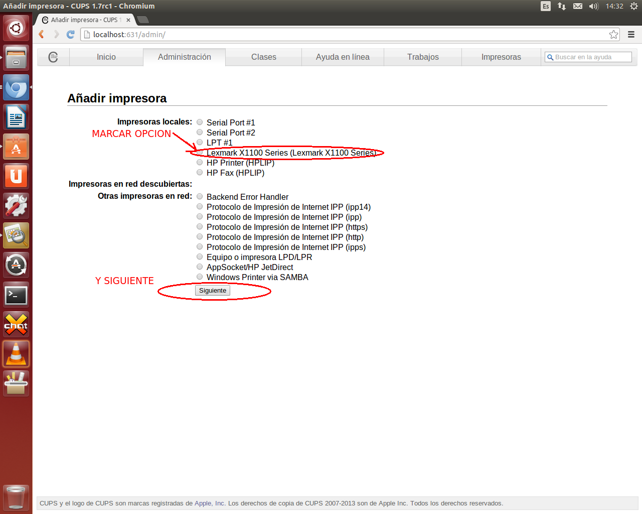Follow the Apple, Inc. link in footer
Screen dimensions: 642x514
(x=210, y=503)
